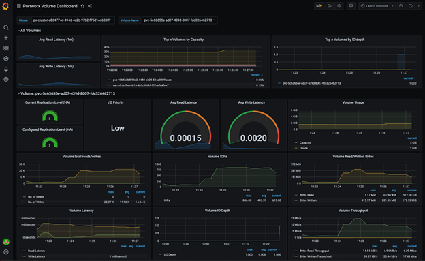Star the Portworx Volume Dashboard
The width and height of the screenshot is (425, 261).
point(82,6)
